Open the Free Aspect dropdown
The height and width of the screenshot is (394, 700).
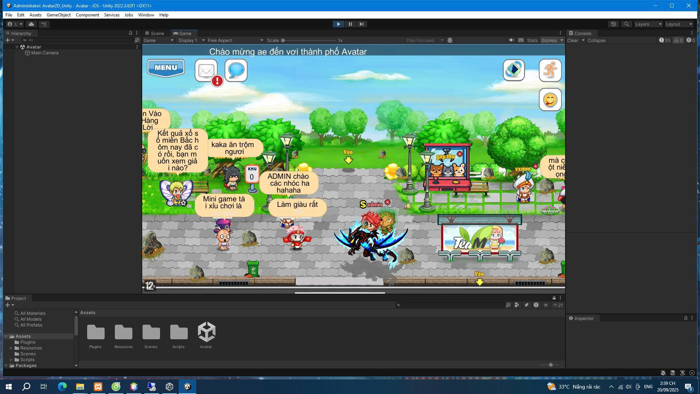click(235, 40)
